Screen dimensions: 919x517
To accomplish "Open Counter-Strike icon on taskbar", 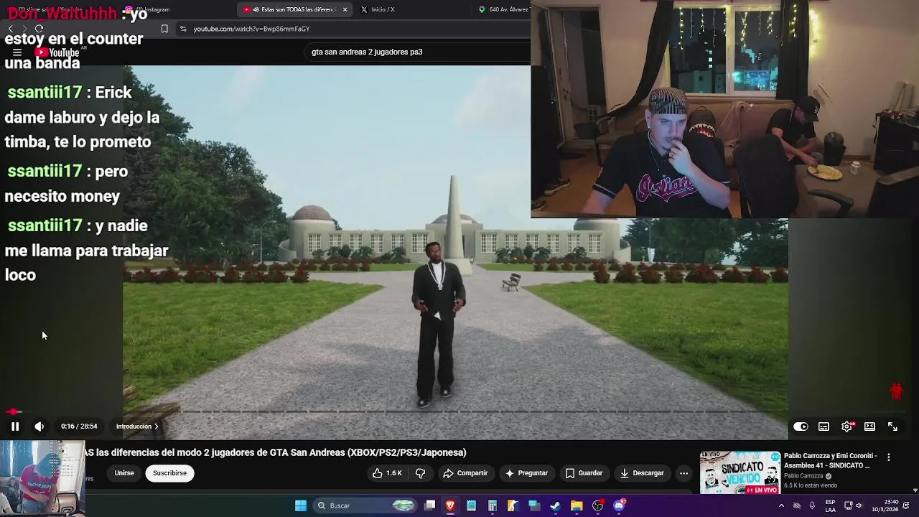I will coord(513,506).
